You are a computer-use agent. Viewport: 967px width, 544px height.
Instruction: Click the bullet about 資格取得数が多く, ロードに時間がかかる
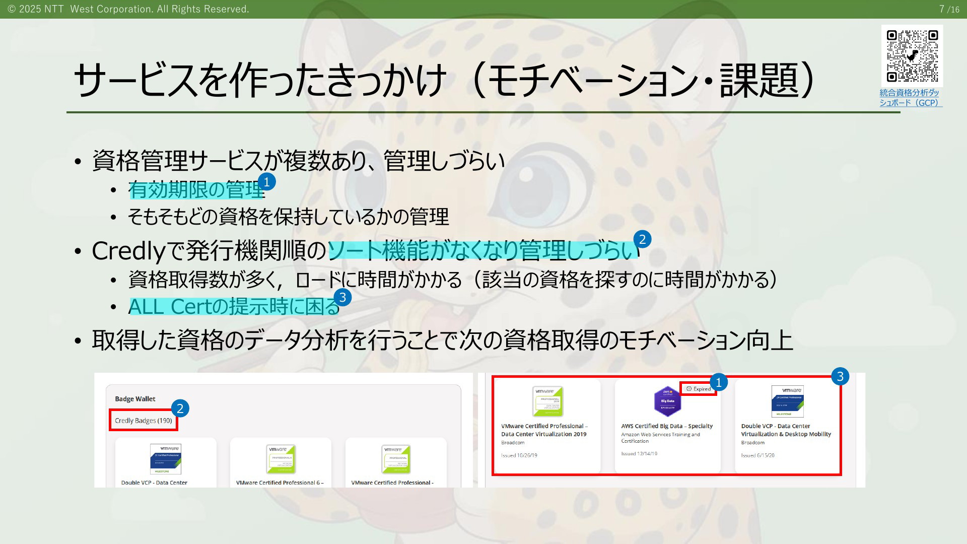tap(453, 279)
